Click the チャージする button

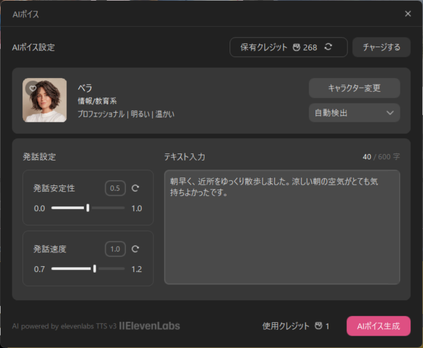tap(382, 47)
